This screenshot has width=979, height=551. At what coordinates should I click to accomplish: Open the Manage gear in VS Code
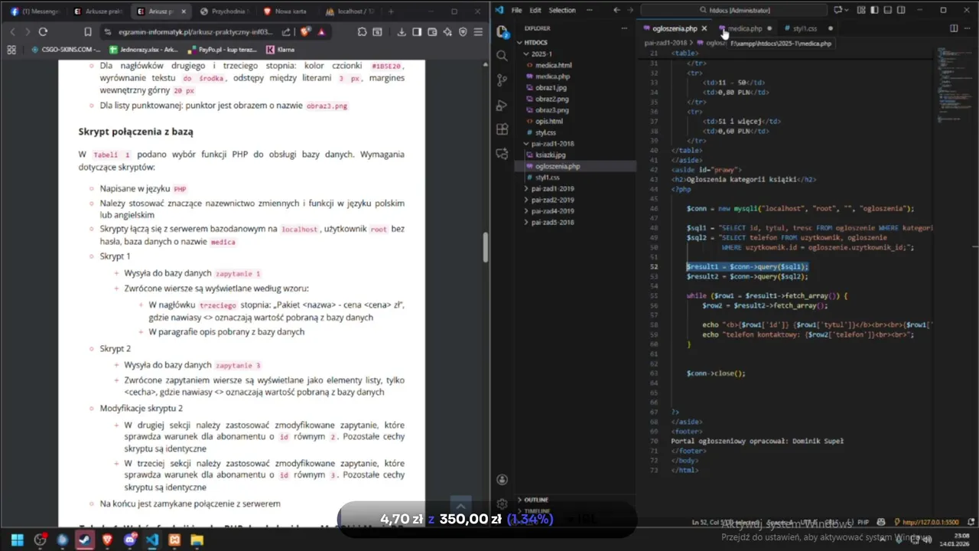(x=502, y=504)
